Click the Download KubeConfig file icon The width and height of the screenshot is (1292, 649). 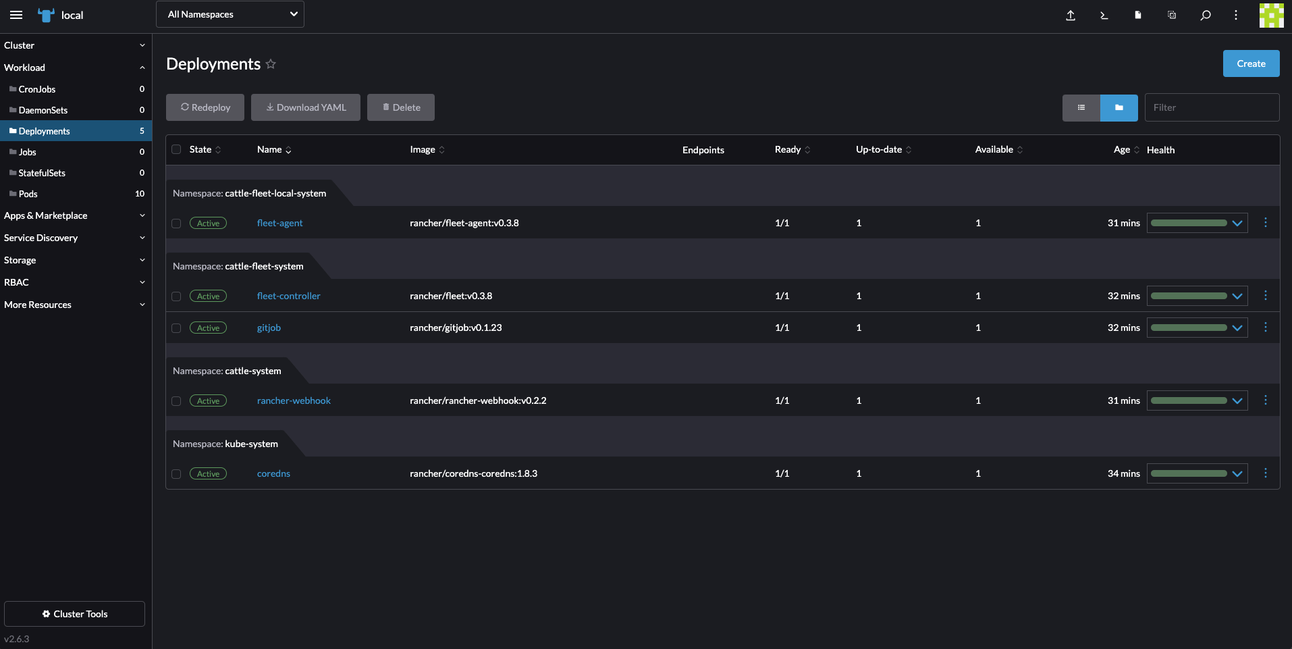click(x=1138, y=15)
